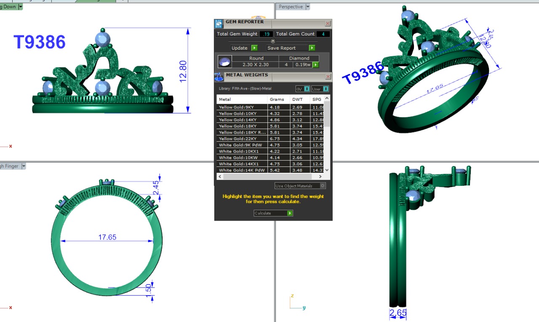Click the Metal Weights scale icon
This screenshot has height=322, width=539.
(219, 77)
